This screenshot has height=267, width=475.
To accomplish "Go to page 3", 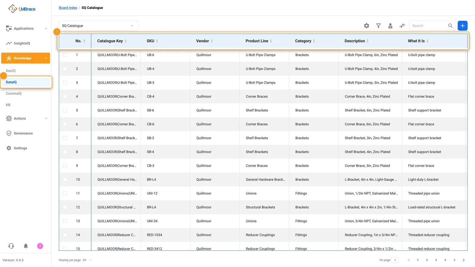I will 436,260.
